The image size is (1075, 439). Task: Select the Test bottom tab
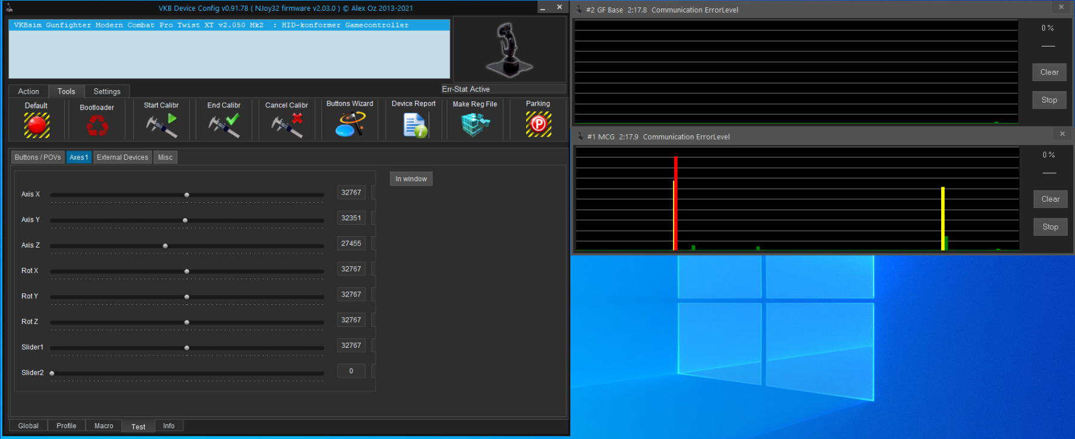[x=139, y=426]
